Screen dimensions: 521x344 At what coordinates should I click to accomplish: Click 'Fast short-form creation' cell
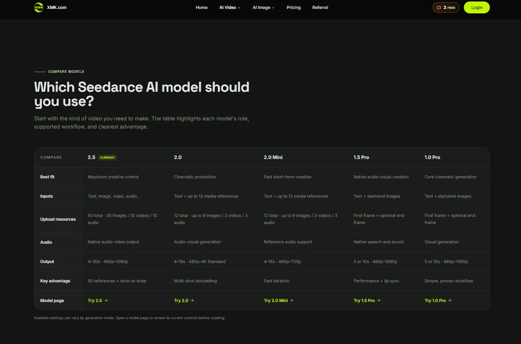pyautogui.click(x=288, y=177)
